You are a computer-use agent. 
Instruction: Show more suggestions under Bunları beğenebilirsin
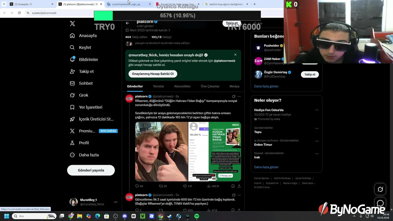point(266,86)
